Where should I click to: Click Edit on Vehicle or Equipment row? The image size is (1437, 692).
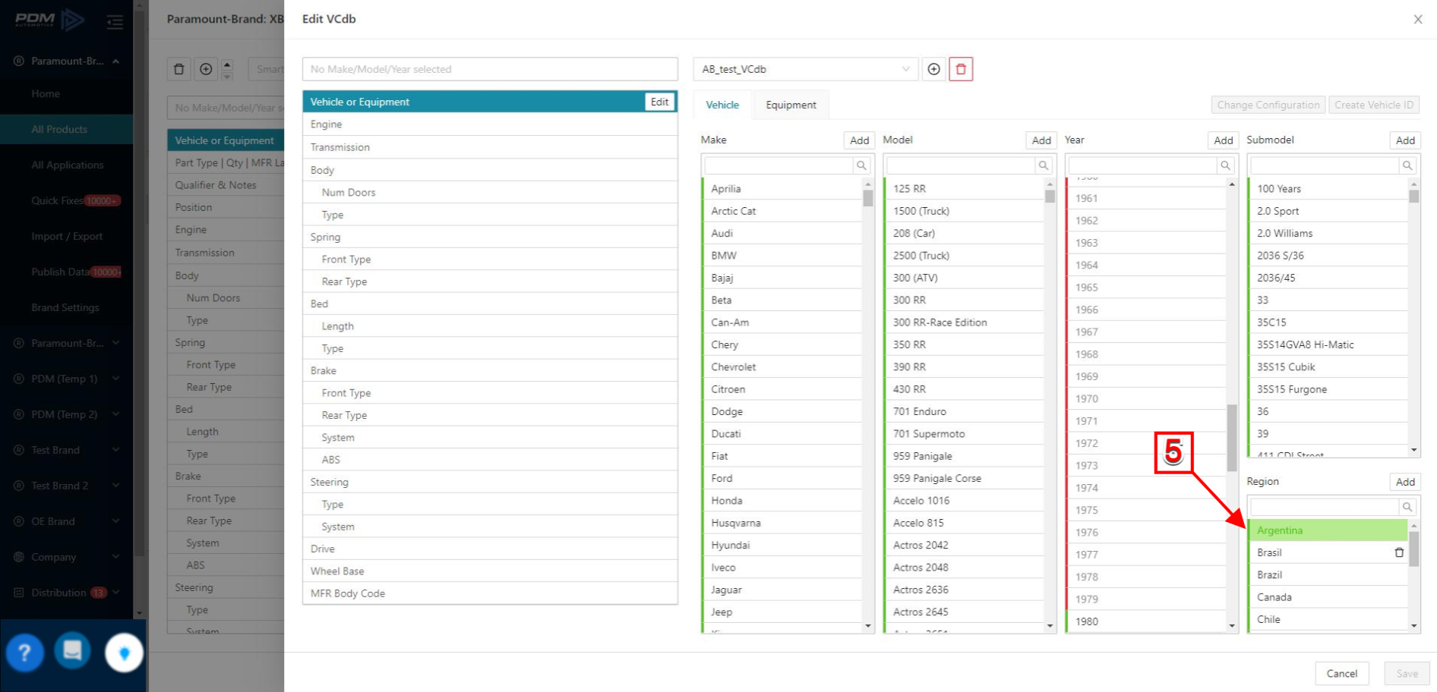click(x=659, y=102)
